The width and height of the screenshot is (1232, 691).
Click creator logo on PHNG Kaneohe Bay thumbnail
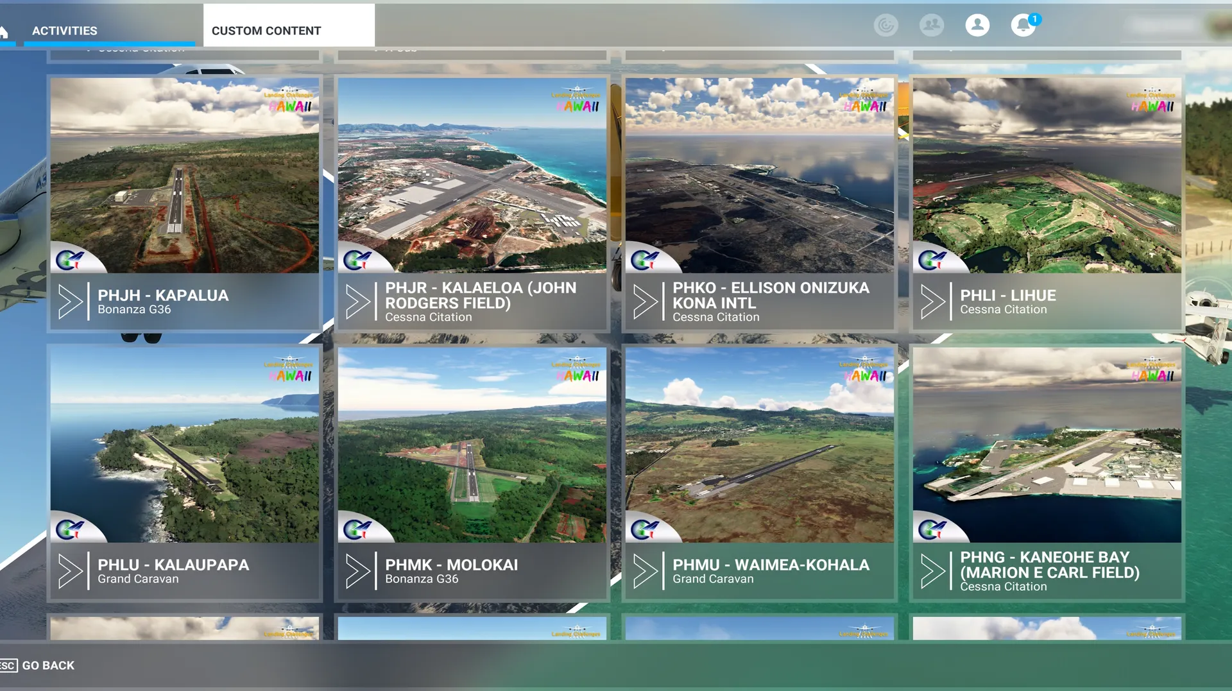932,529
